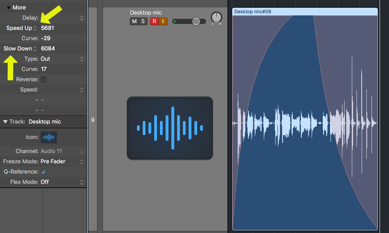The width and height of the screenshot is (389, 233).
Task: Solo the Desktop mic track
Action: click(x=141, y=21)
